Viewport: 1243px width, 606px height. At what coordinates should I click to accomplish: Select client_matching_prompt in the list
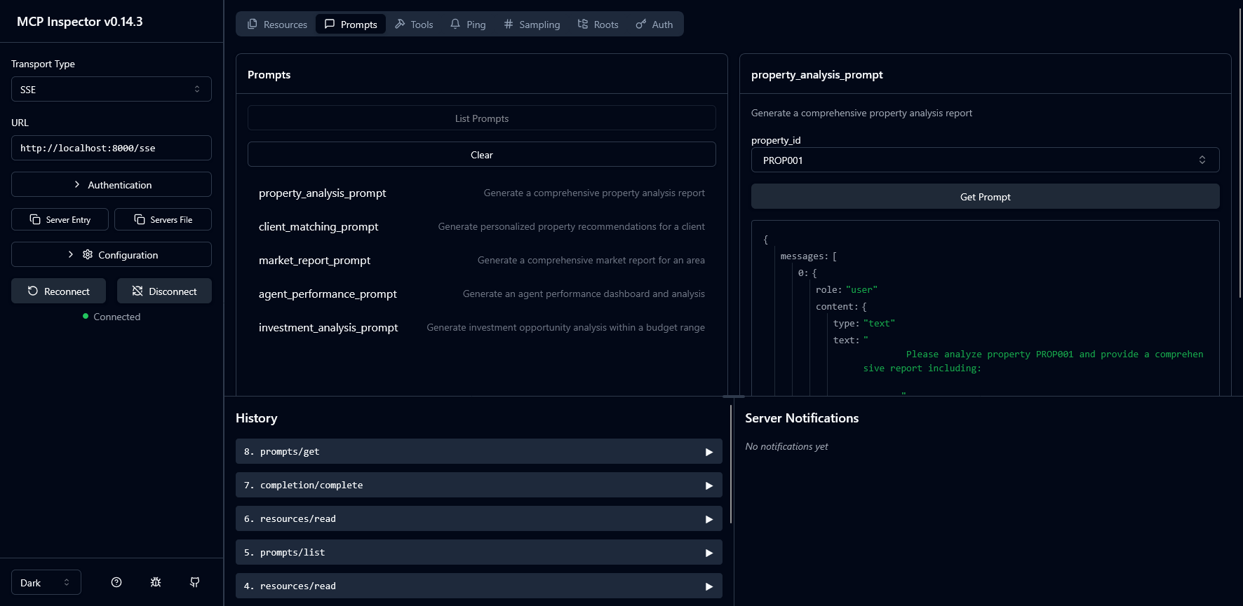[x=482, y=226]
